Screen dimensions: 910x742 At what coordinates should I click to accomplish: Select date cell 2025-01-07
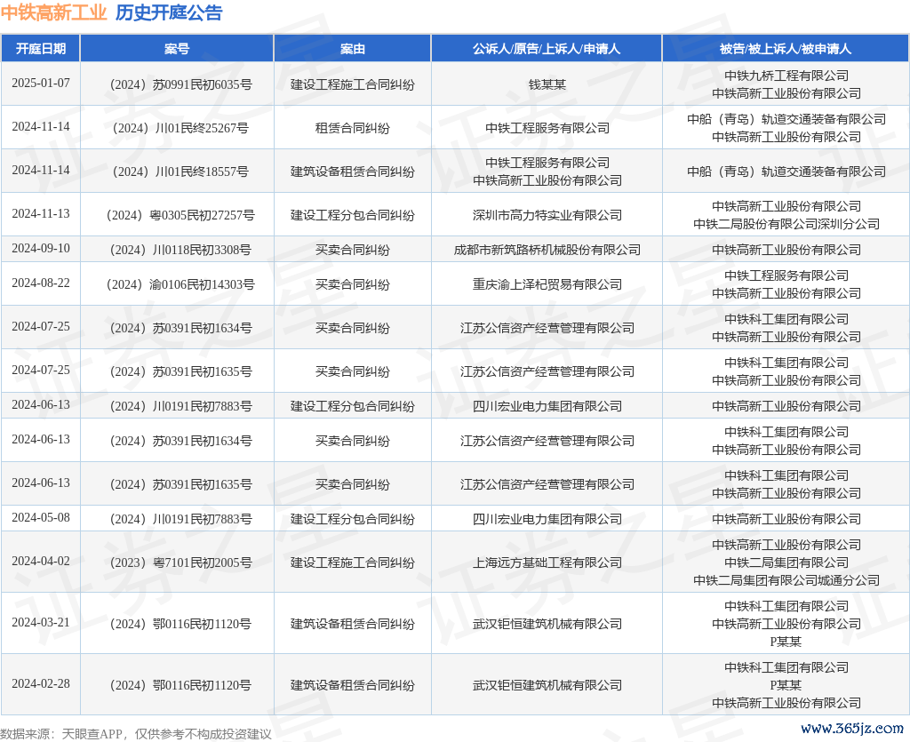[41, 83]
